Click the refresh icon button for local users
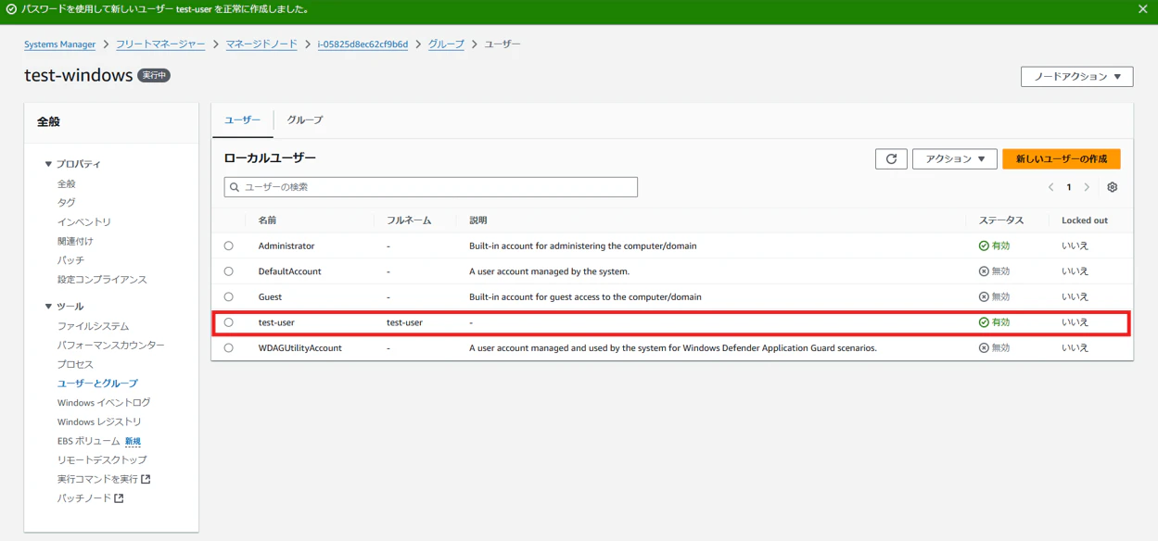1158x541 pixels. (x=891, y=159)
